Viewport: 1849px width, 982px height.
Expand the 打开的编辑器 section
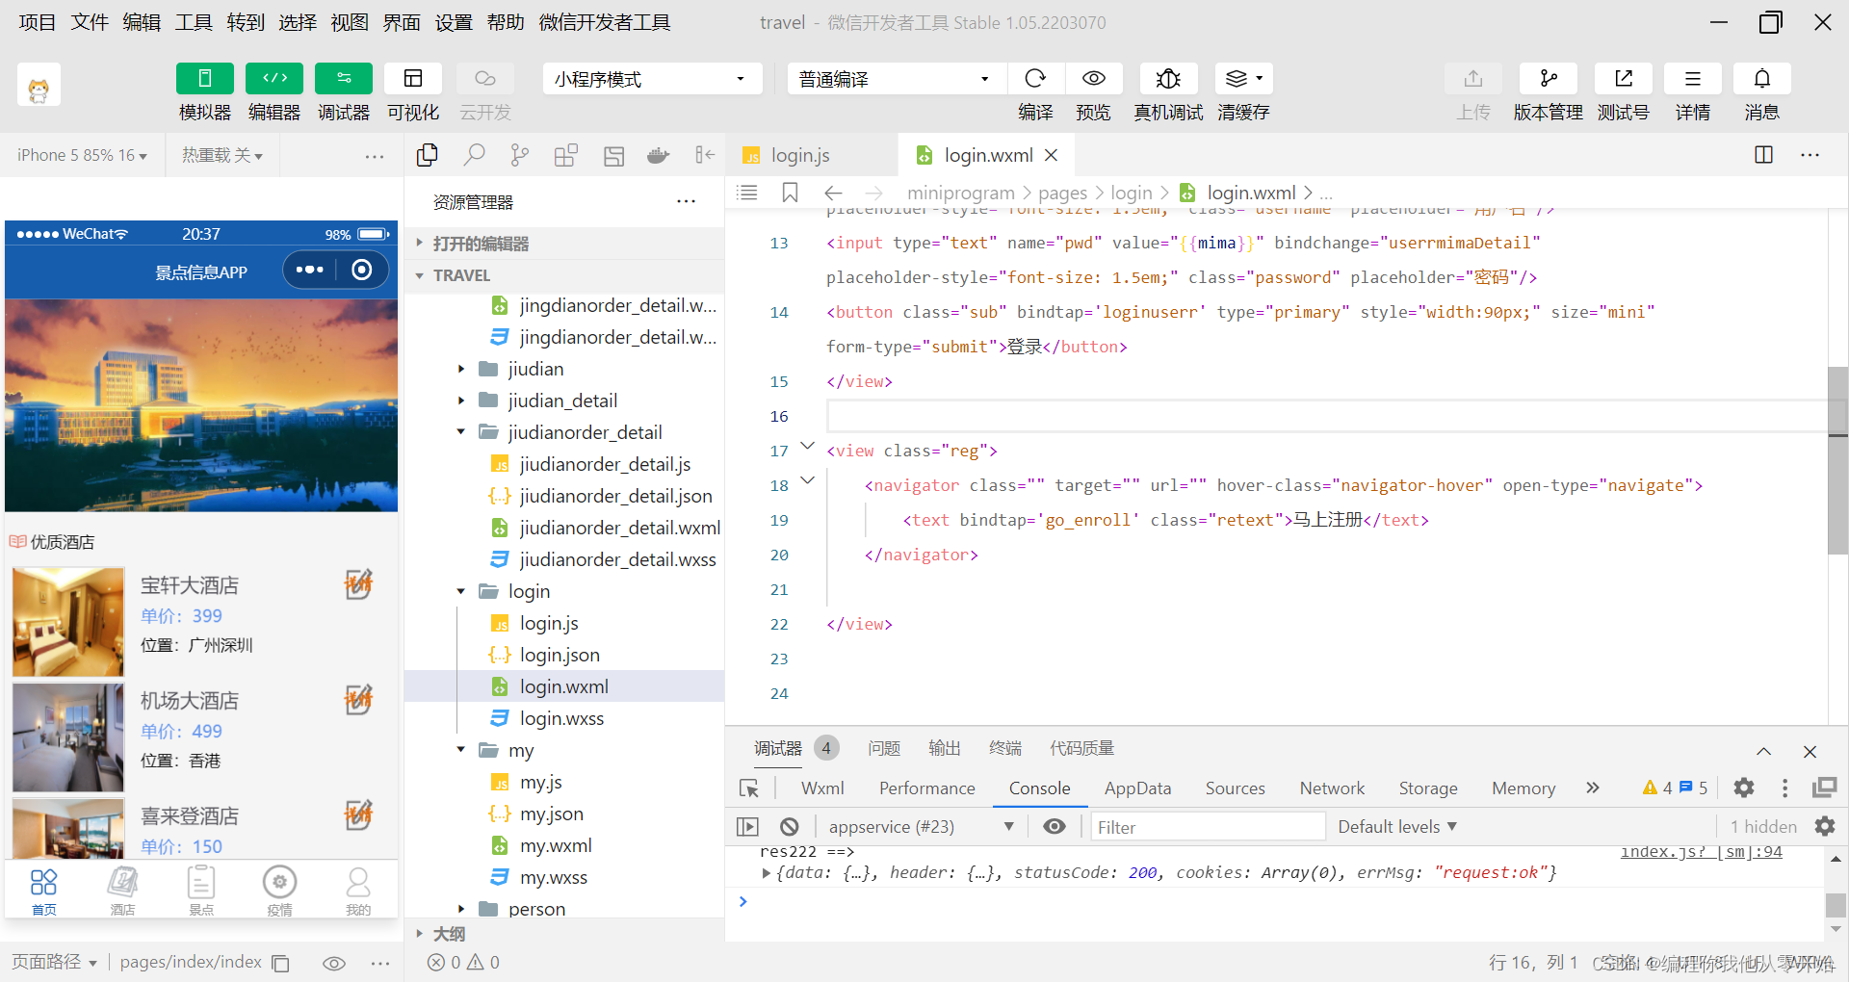(x=564, y=244)
